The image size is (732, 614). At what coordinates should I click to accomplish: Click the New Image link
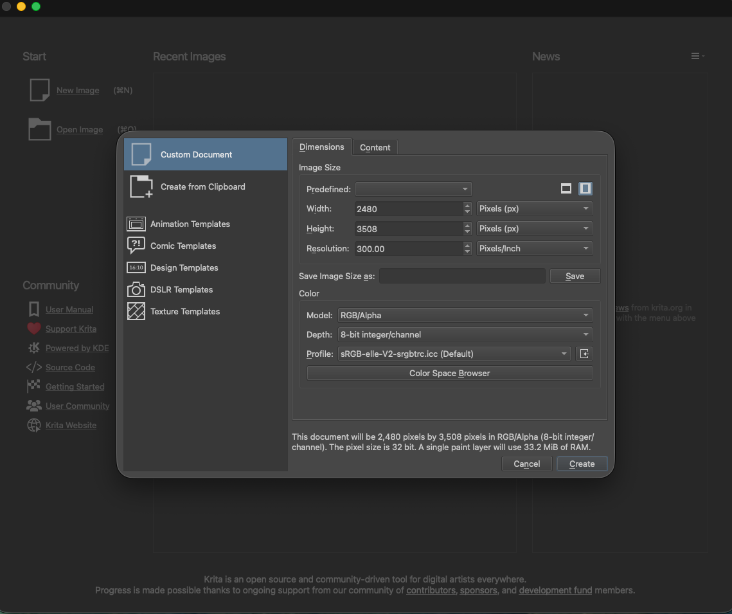tap(78, 90)
